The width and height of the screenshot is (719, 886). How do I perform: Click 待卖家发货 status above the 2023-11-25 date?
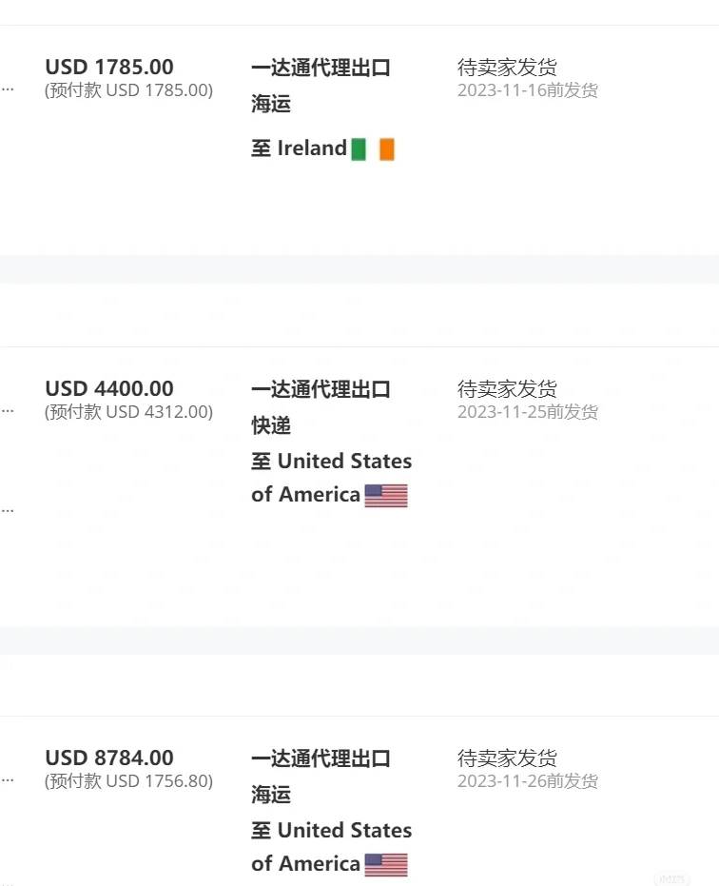coord(507,388)
